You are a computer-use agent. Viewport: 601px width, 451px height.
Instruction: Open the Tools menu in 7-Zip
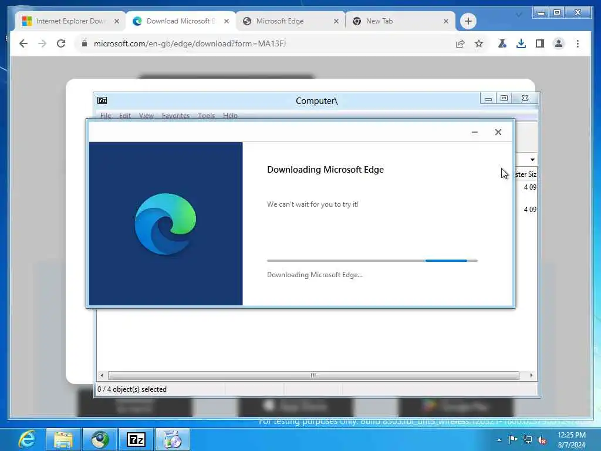tap(206, 116)
